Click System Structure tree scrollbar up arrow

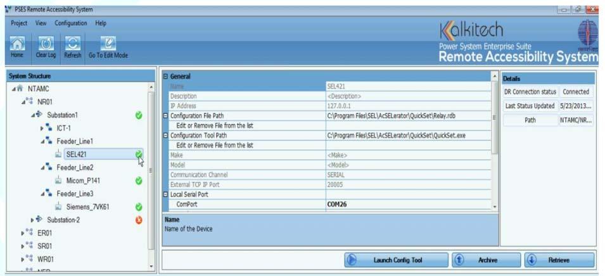(x=151, y=88)
